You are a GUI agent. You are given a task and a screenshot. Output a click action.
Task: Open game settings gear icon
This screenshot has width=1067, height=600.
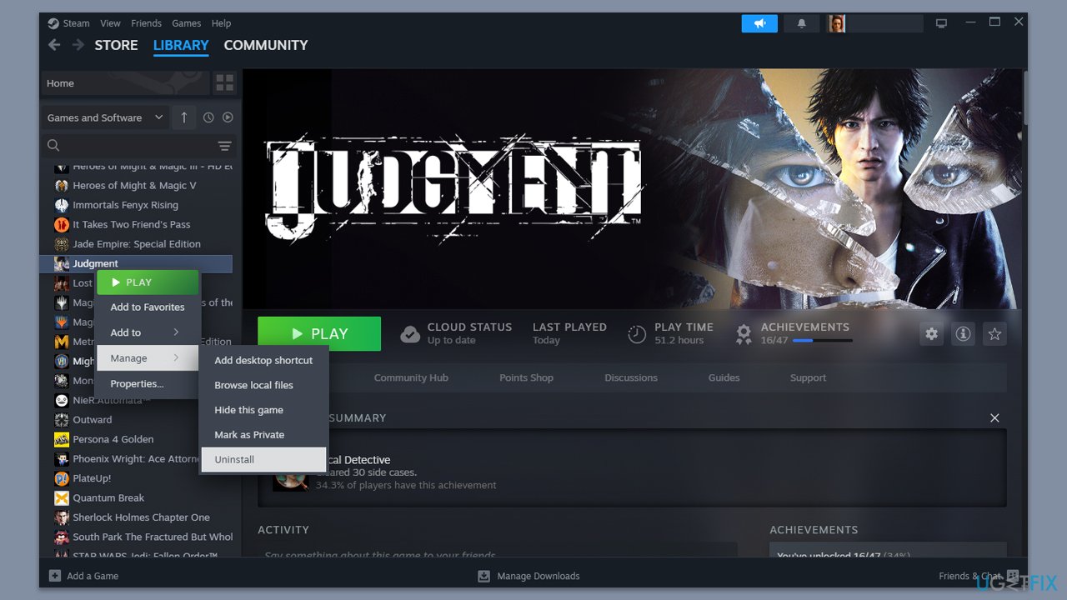click(x=931, y=333)
